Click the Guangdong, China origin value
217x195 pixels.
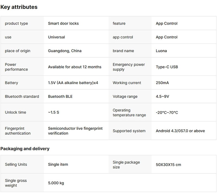(65, 51)
